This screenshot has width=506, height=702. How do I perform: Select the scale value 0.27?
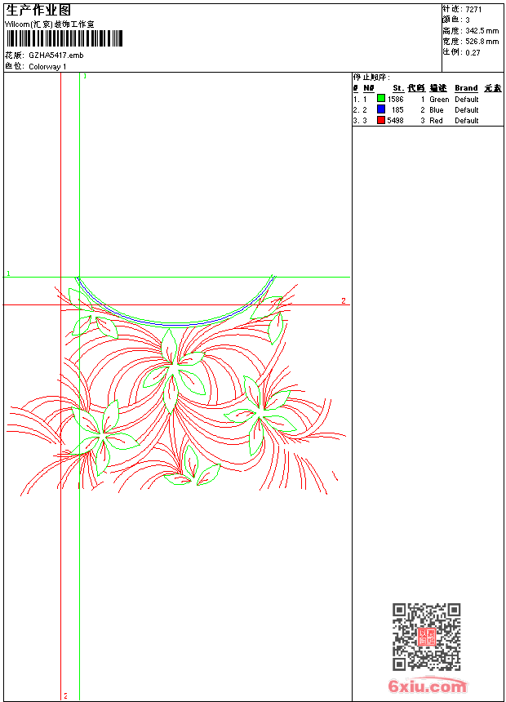(473, 52)
